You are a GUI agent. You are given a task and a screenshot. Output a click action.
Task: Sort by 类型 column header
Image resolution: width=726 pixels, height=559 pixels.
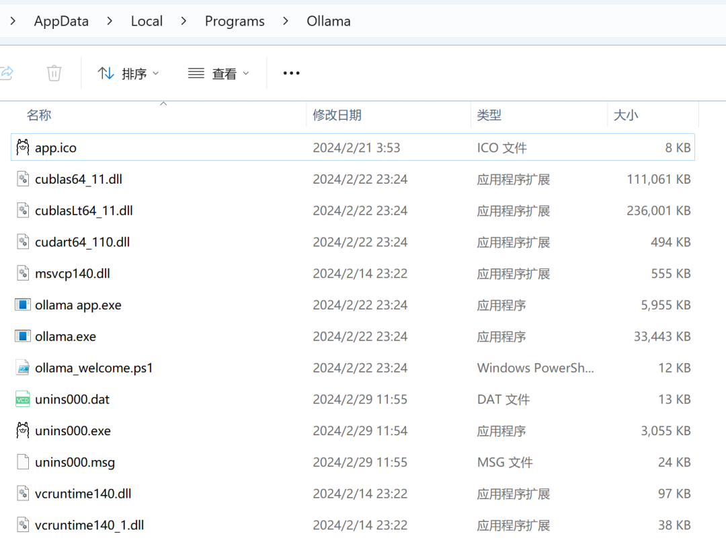point(489,115)
